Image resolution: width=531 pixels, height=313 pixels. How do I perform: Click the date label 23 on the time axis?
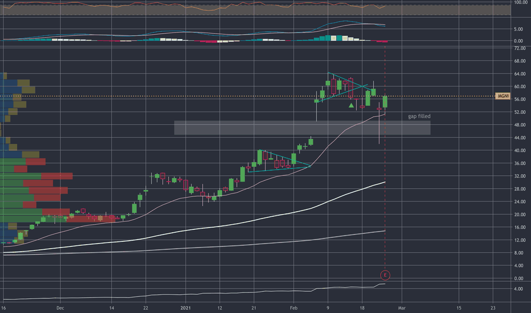pos(493,308)
